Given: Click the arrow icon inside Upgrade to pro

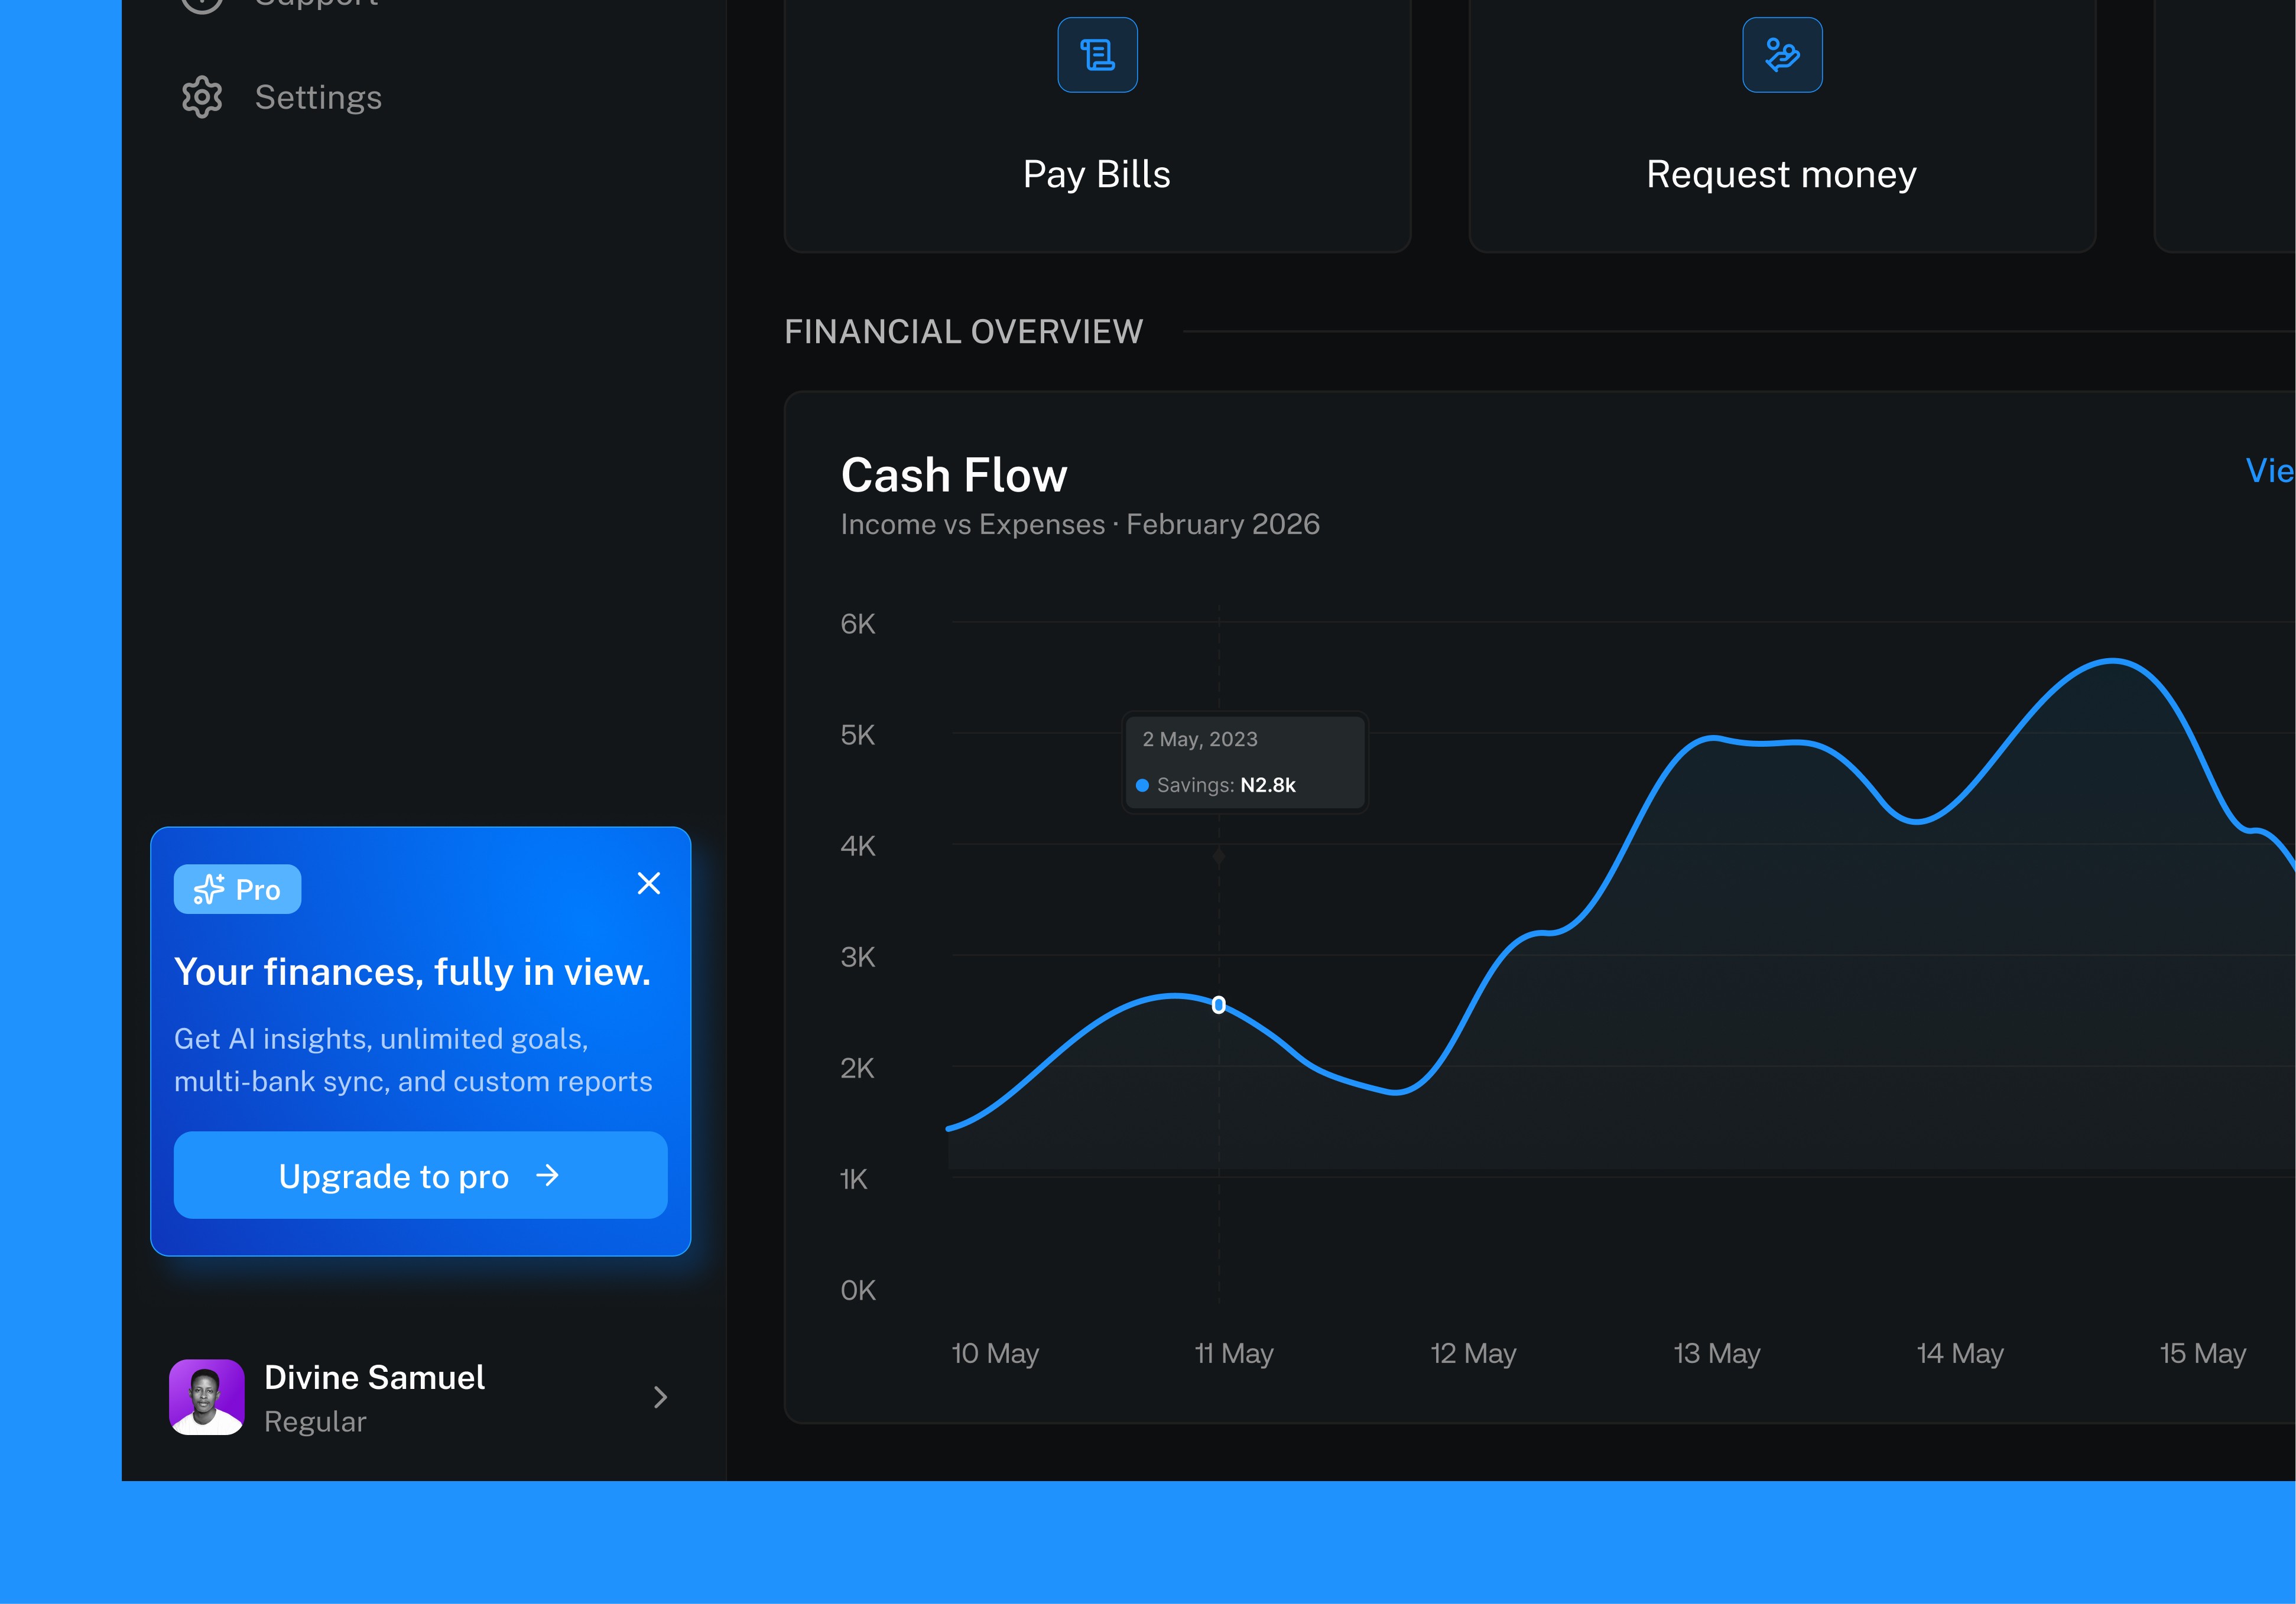Looking at the screenshot, I should [x=549, y=1176].
